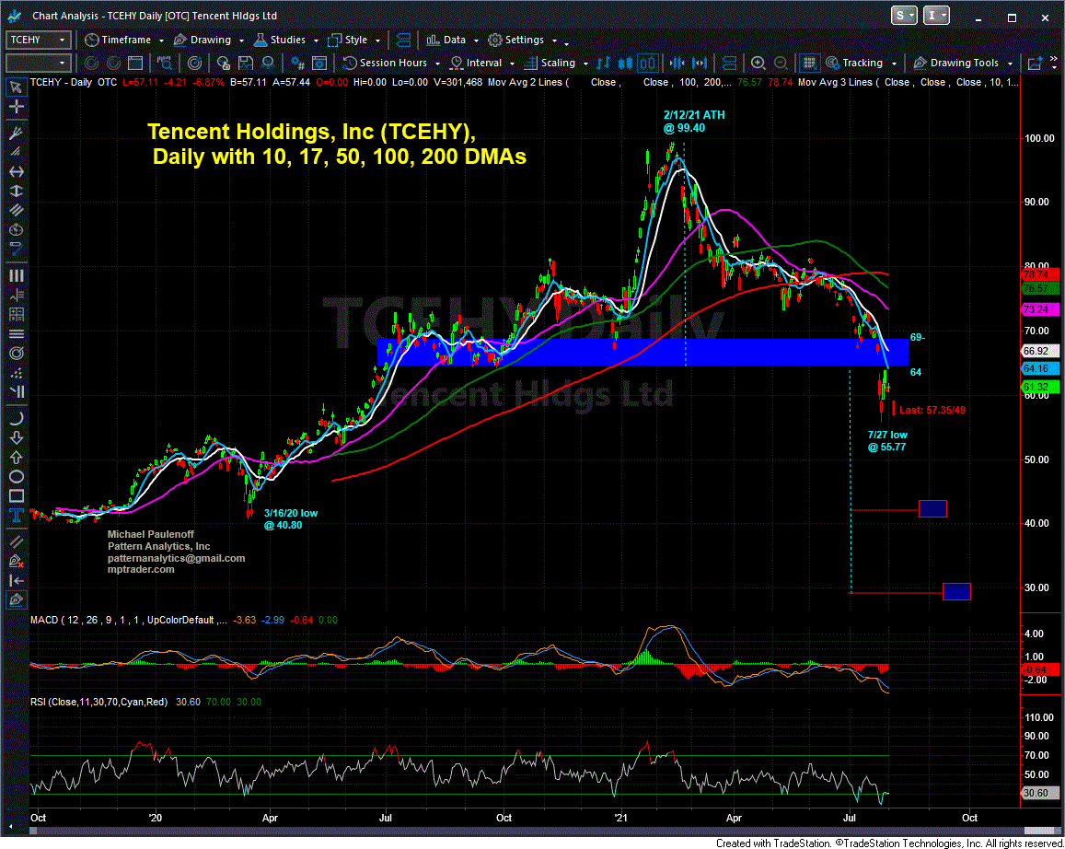Viewport: 1065px width, 849px height.
Task: Open the Settings menu
Action: (522, 41)
